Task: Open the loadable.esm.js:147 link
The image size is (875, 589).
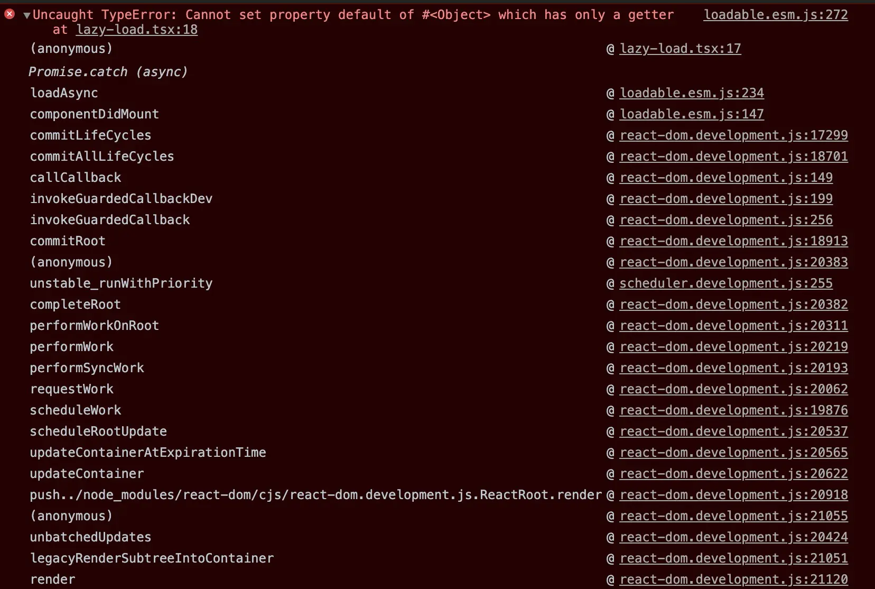Action: click(691, 114)
